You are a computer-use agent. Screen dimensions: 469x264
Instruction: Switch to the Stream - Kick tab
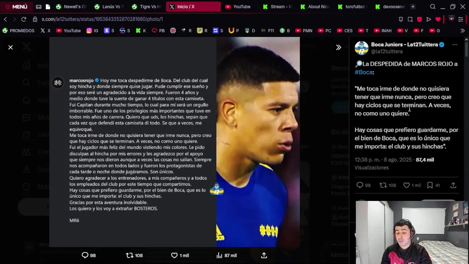[278, 7]
